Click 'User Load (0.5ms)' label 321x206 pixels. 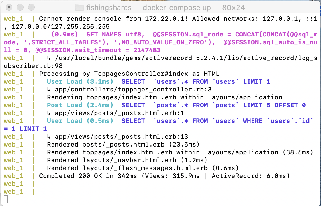pyautogui.click(x=80, y=121)
